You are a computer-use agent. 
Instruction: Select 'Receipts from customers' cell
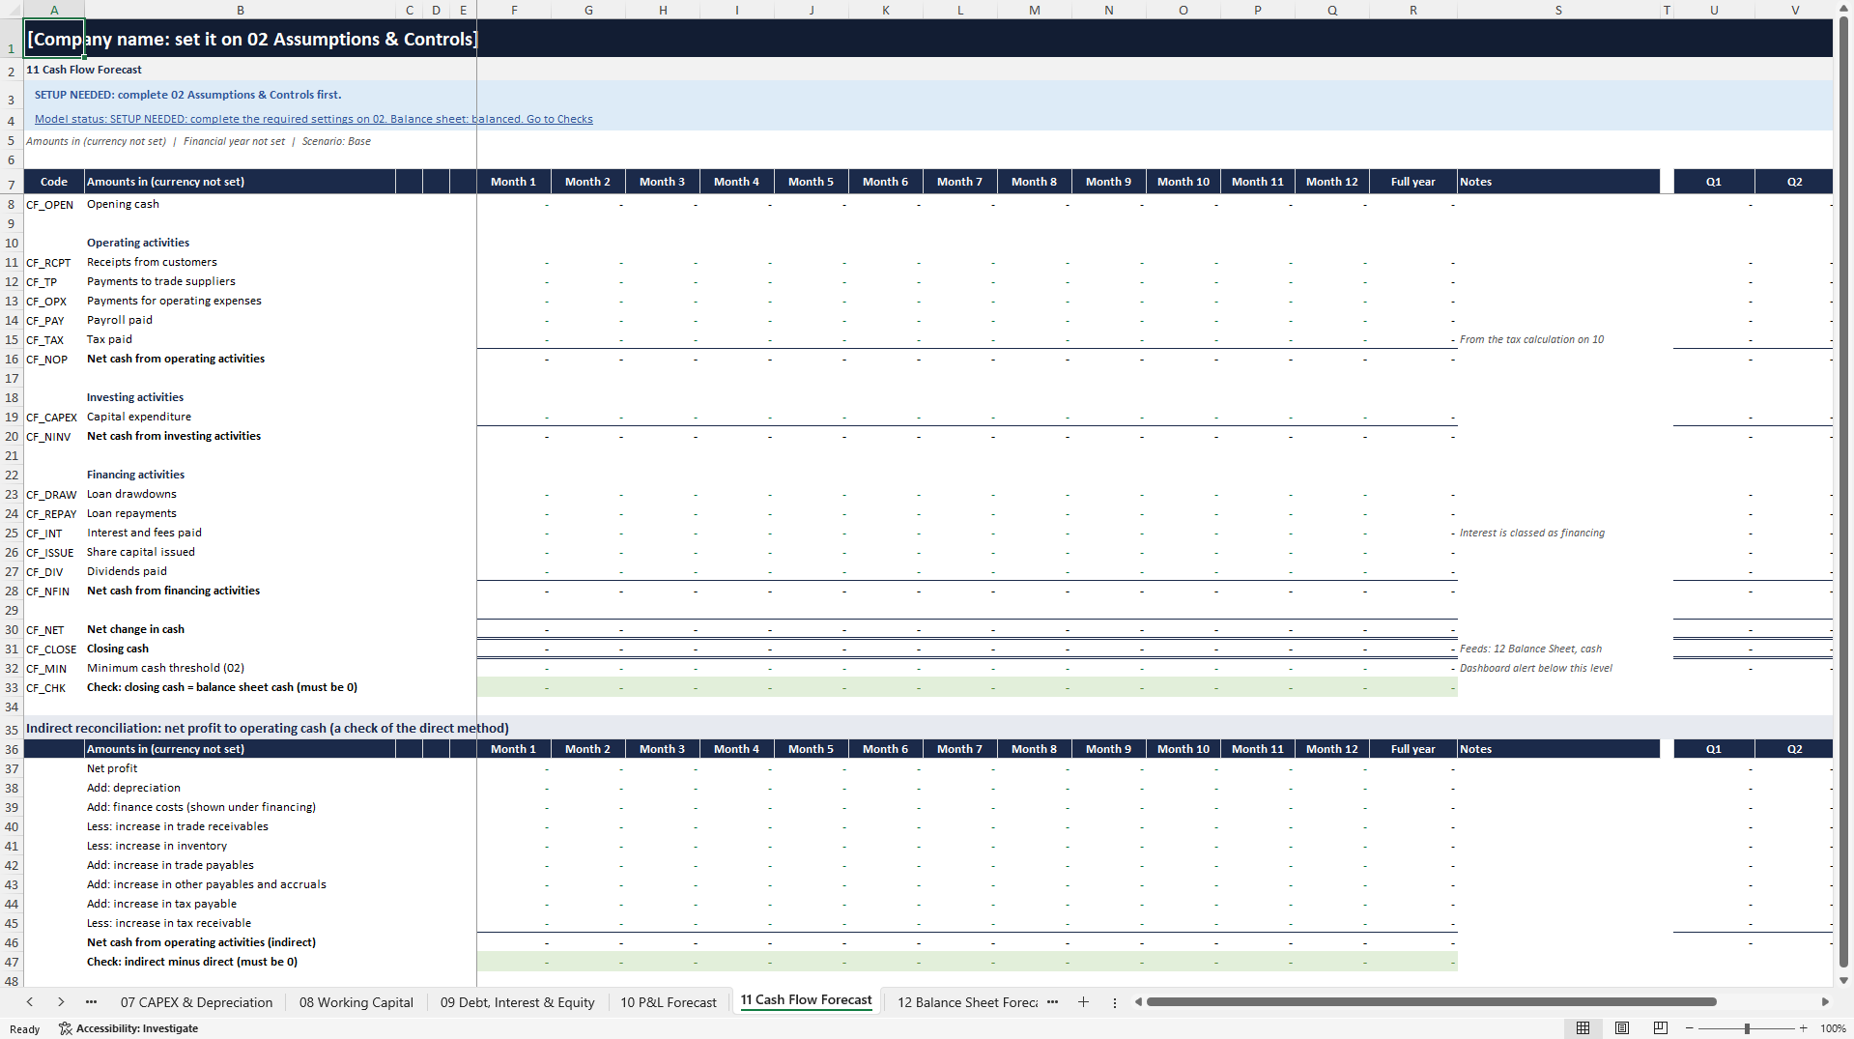point(241,262)
